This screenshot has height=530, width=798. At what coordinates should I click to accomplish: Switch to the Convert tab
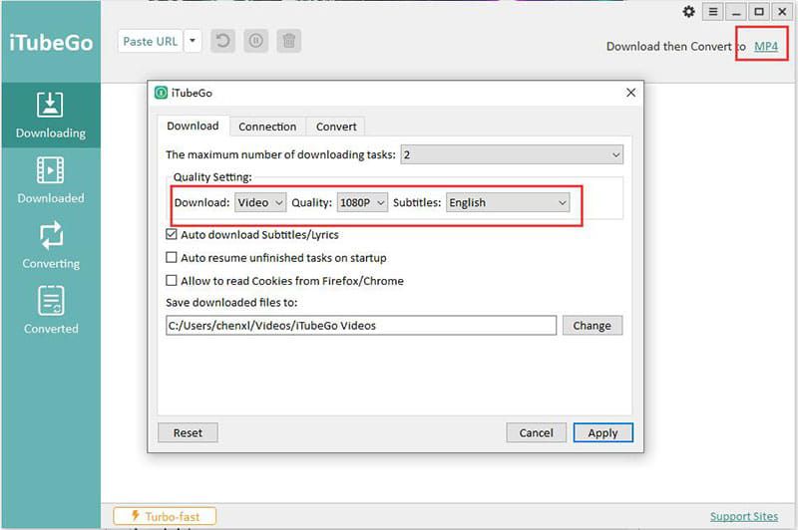click(x=336, y=127)
